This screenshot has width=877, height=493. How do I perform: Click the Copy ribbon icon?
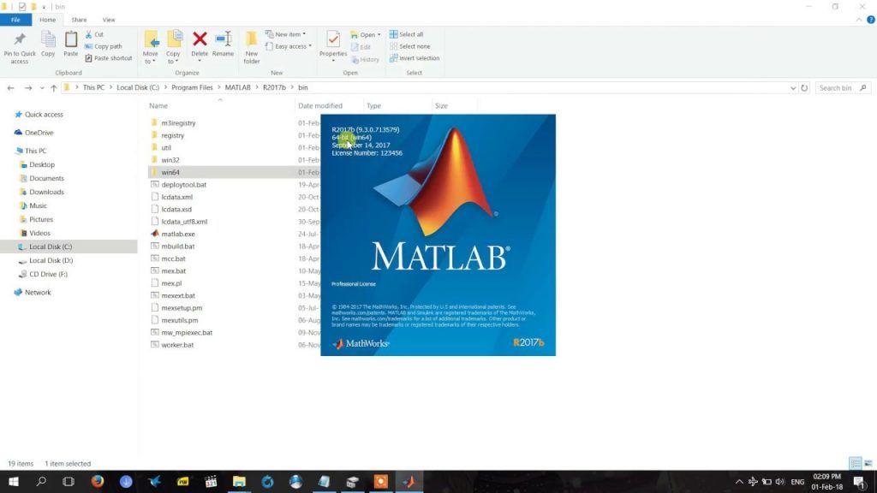click(x=48, y=39)
